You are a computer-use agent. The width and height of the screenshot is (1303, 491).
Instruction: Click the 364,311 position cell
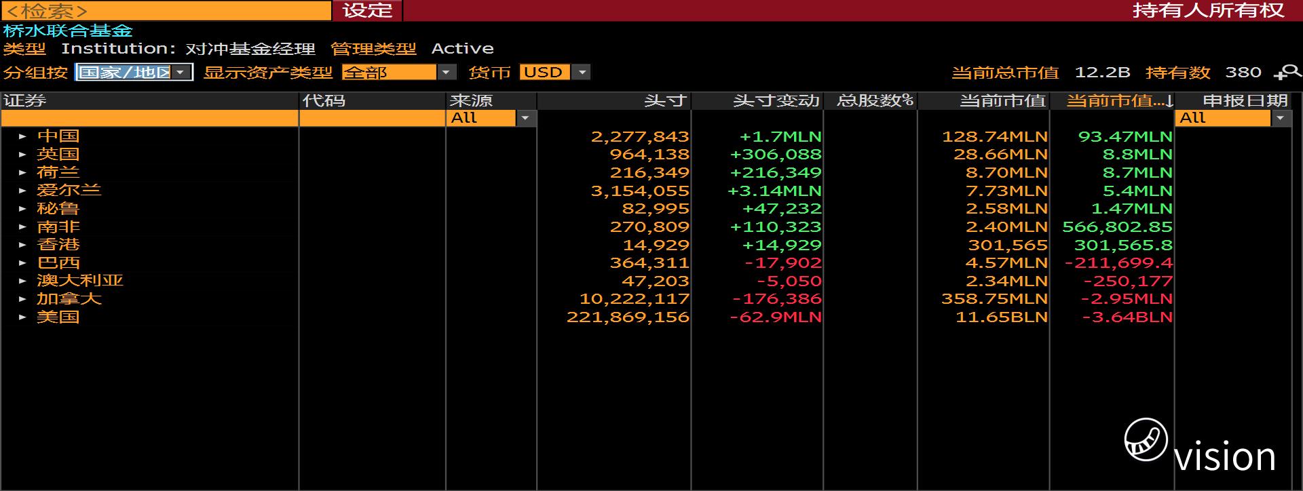649,263
